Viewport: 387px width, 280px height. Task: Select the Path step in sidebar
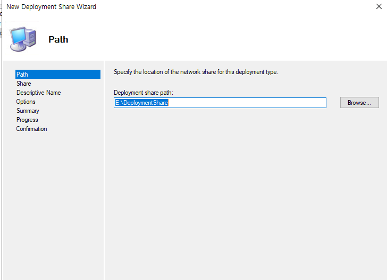coord(58,75)
